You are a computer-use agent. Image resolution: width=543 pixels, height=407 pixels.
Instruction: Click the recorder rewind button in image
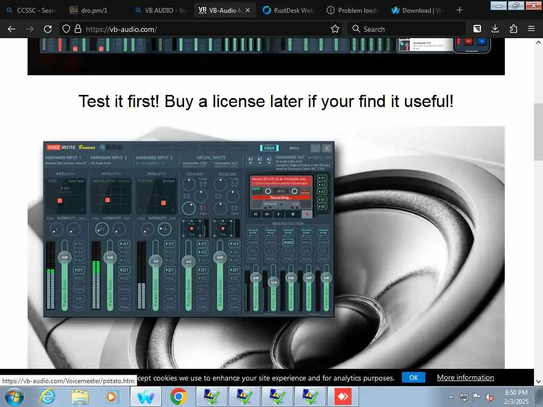point(255,214)
